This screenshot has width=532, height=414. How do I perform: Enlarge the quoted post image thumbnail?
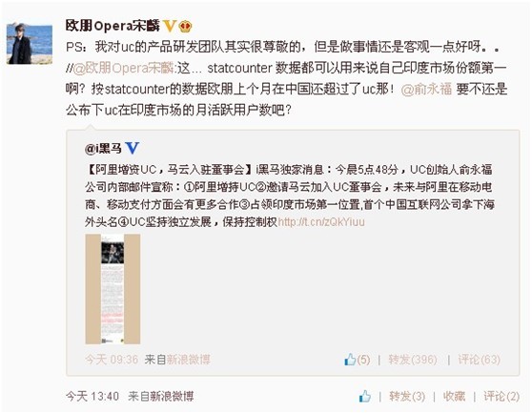(113, 289)
